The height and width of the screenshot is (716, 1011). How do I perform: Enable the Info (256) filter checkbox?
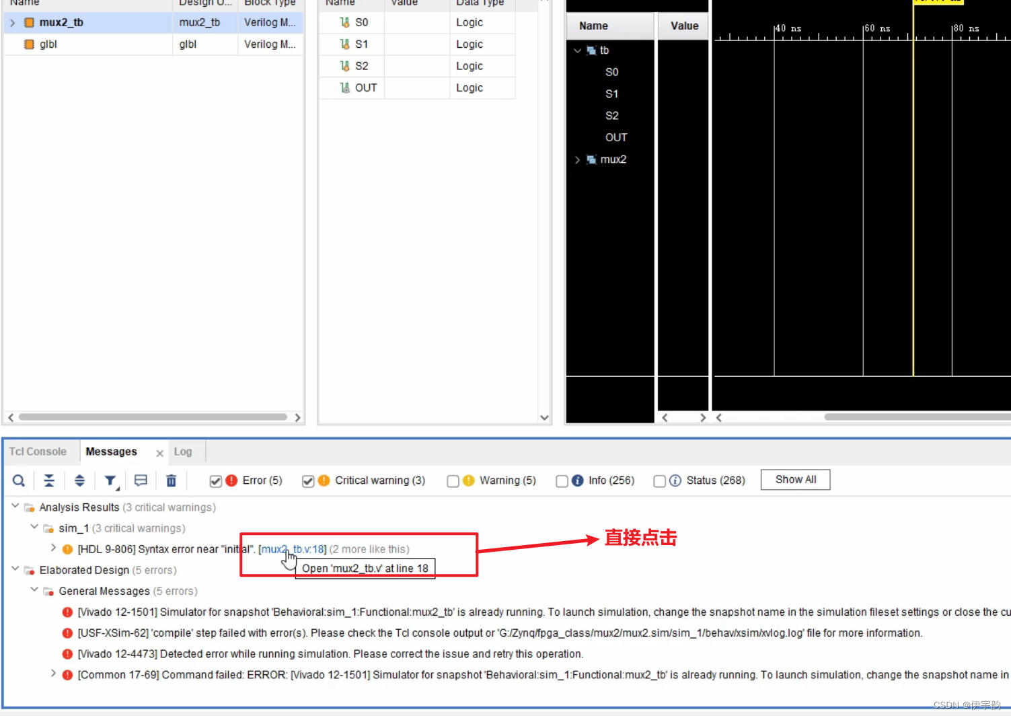[x=562, y=481]
